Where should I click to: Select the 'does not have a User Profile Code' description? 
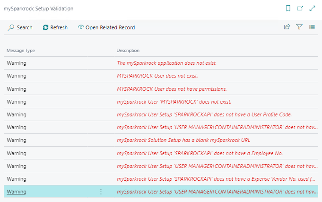[204, 114]
